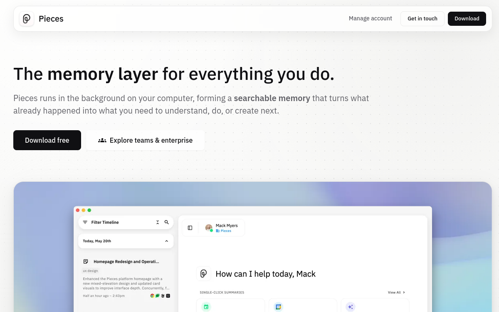
Task: Click the Pieces logo beside How can I help
Action: point(204,274)
